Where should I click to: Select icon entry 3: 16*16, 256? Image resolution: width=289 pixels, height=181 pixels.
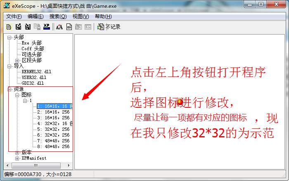point(53,118)
